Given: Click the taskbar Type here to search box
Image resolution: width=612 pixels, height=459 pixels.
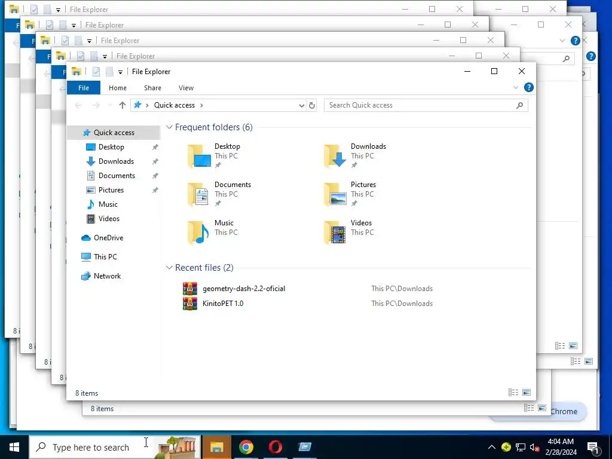Looking at the screenshot, I should [115, 447].
